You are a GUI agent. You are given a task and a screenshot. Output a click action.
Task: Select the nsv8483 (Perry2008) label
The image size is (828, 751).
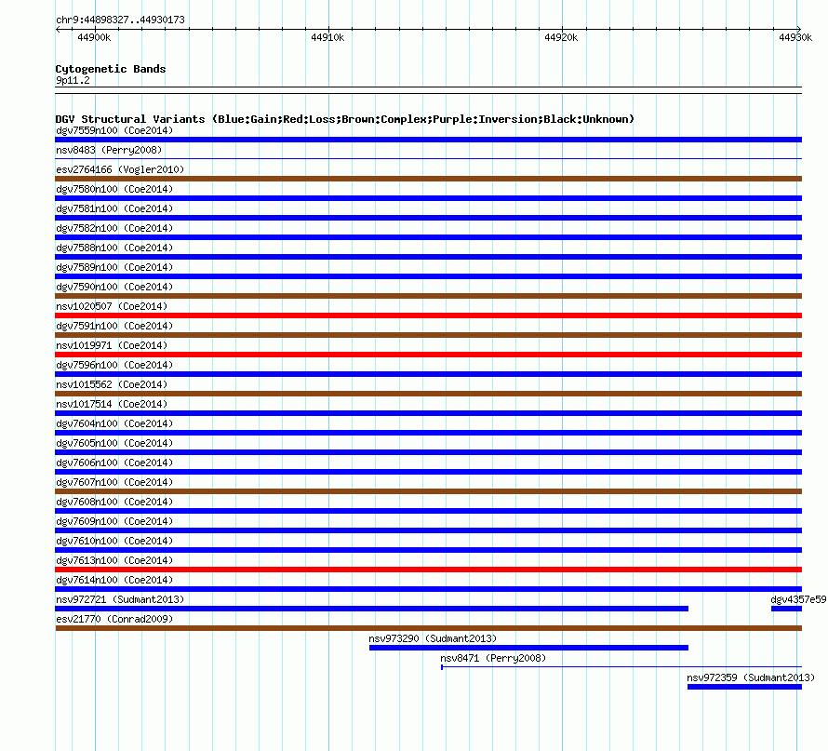click(x=109, y=150)
